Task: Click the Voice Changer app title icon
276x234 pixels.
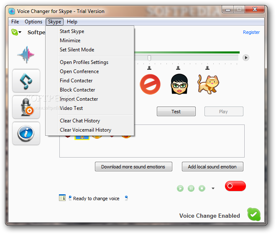Action: click(x=12, y=11)
